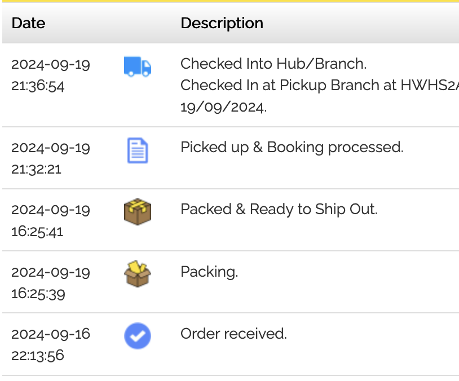
Task: Click the 2024-09-16 order date
Action: pyautogui.click(x=51, y=334)
